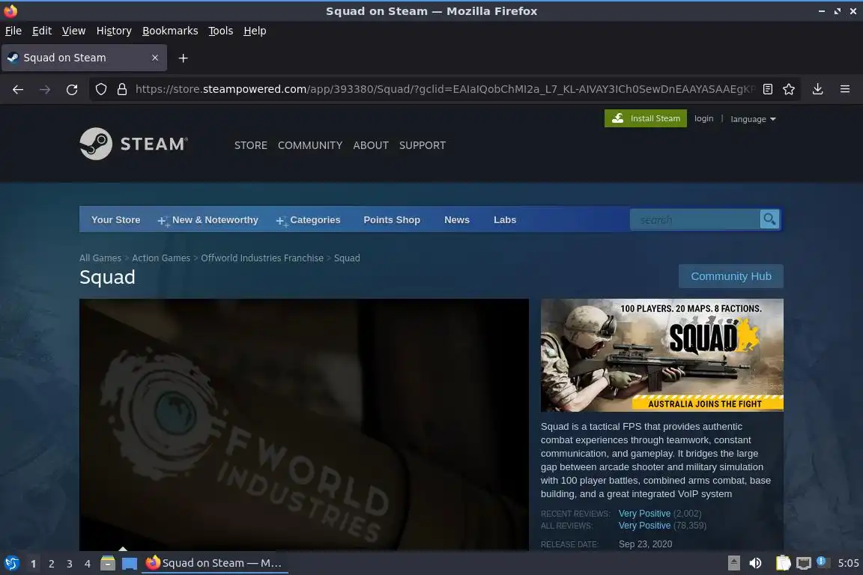Toggle reader view icon in address bar
This screenshot has width=863, height=575.
point(768,89)
